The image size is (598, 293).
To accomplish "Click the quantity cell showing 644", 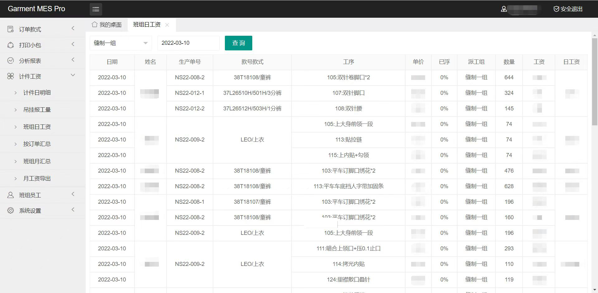I will 509,77.
